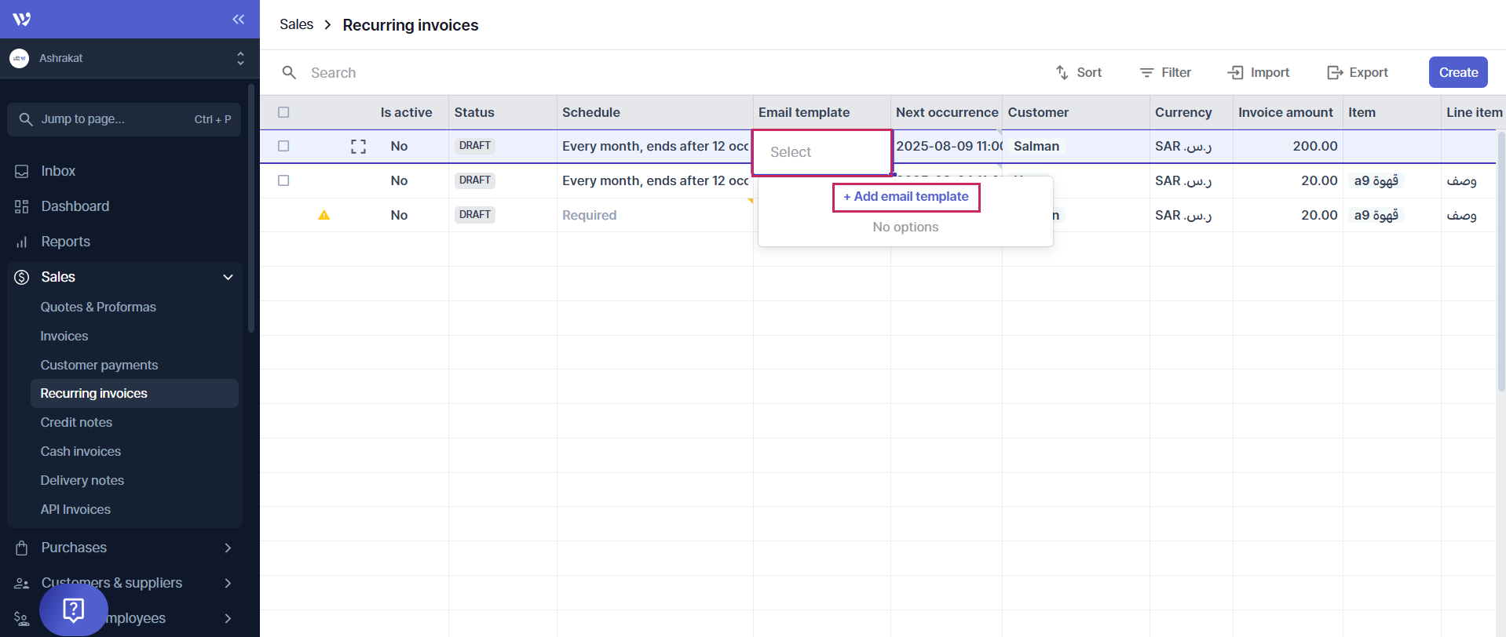Collapse the Sales menu section
The image size is (1506, 637).
pos(228,277)
